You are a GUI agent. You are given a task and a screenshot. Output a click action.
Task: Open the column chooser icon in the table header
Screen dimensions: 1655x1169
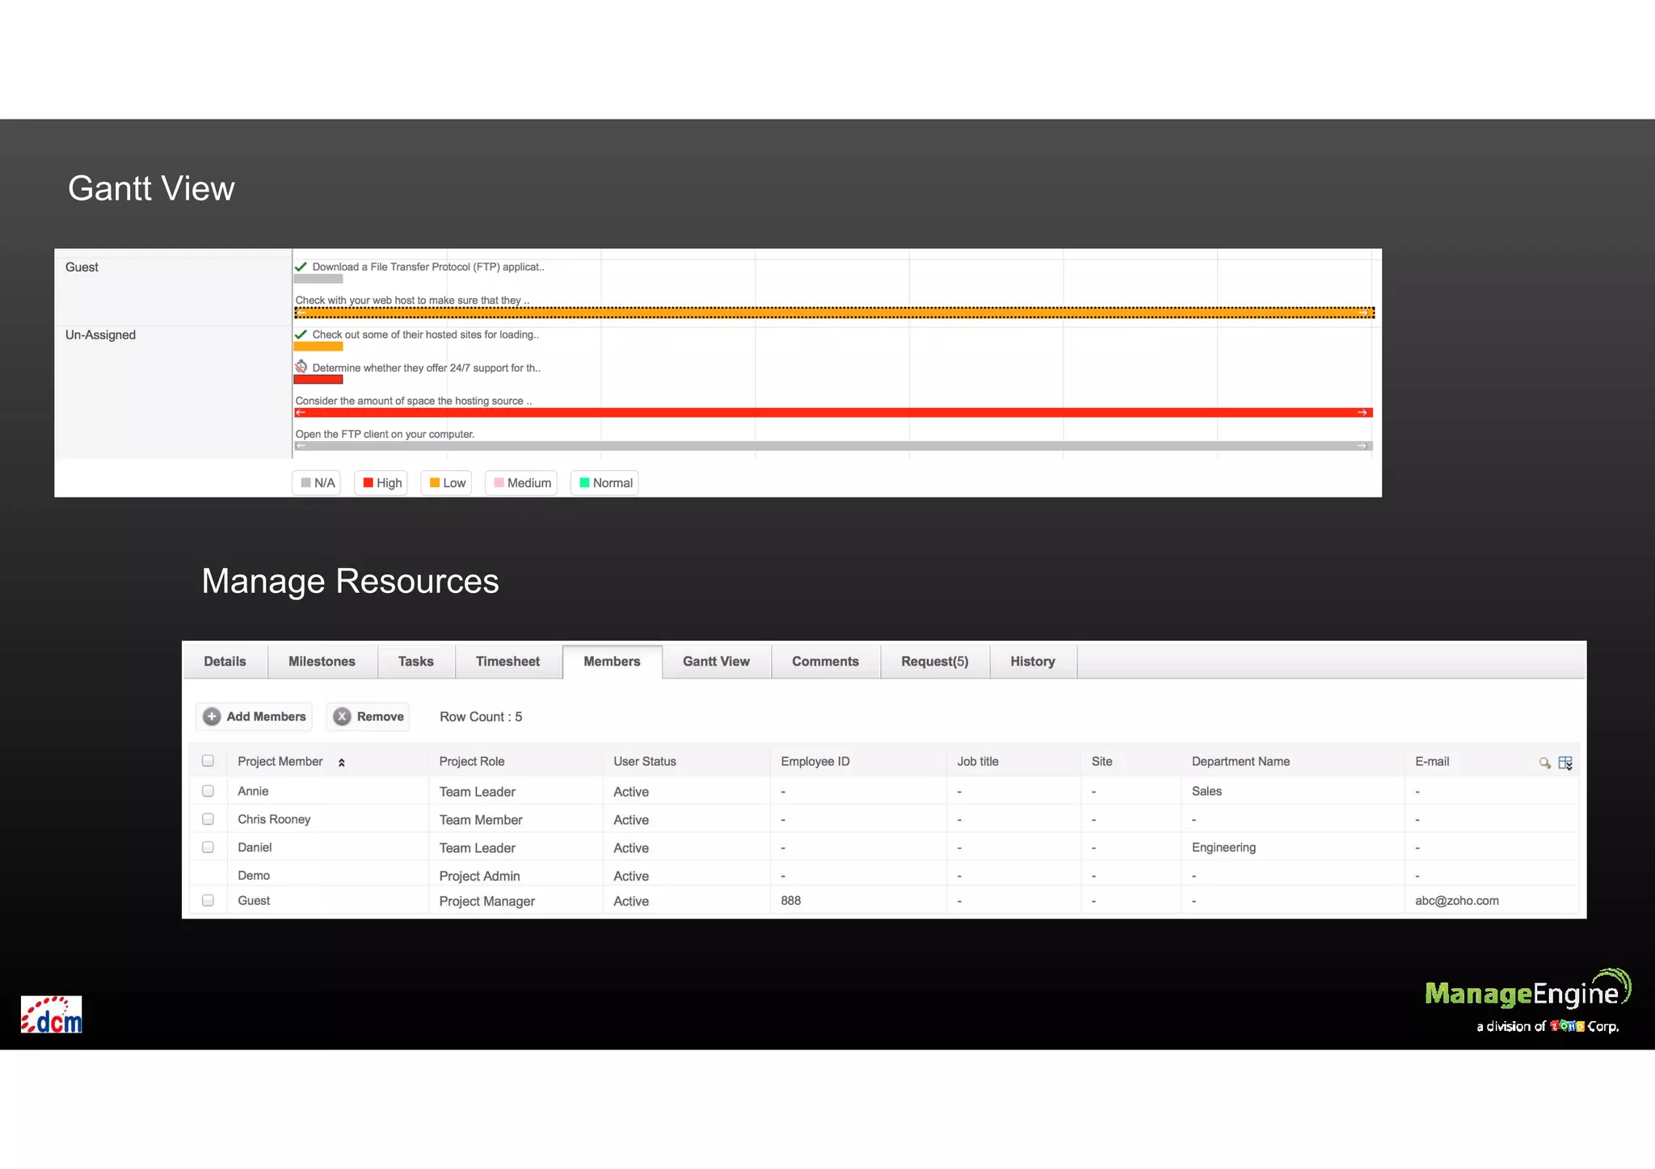pyautogui.click(x=1565, y=763)
